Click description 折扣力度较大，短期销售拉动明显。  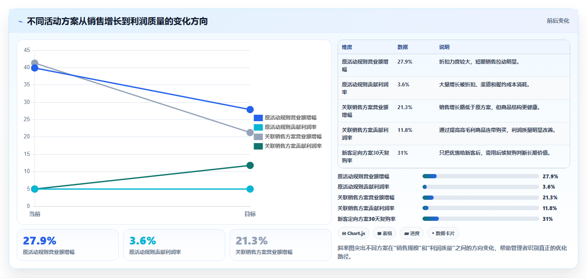[x=480, y=62]
